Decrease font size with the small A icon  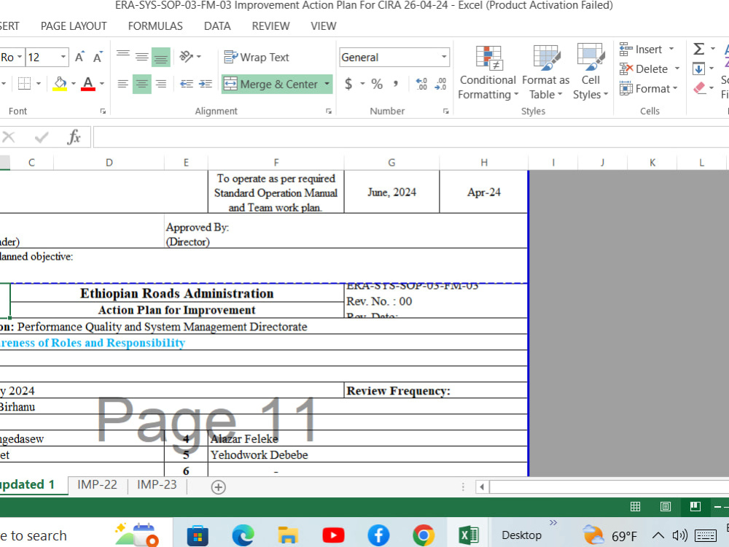tap(97, 57)
